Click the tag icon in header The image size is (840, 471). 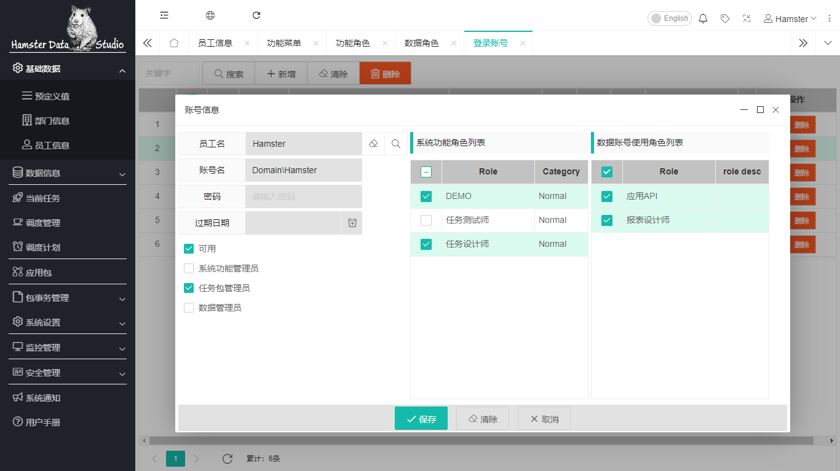725,18
